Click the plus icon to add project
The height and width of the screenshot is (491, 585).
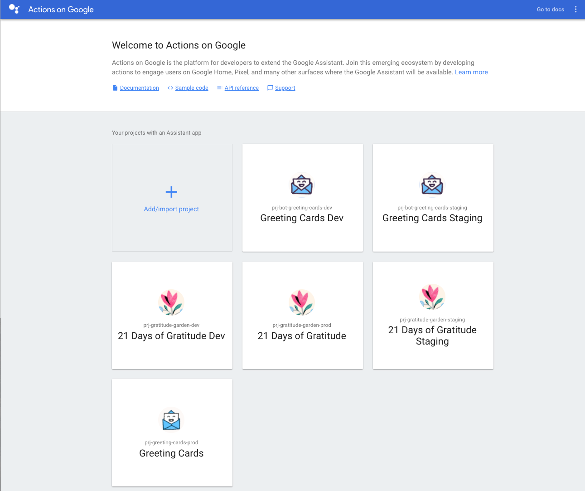(x=171, y=192)
